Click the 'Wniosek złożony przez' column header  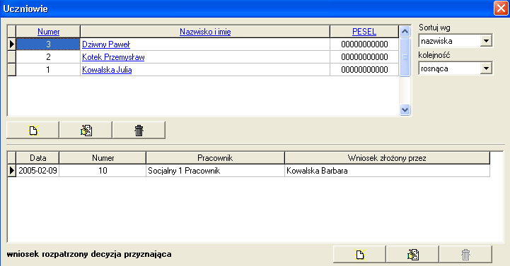387,158
